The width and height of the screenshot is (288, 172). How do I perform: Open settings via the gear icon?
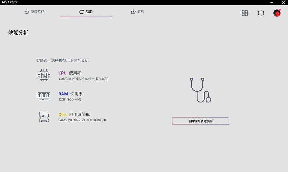(261, 13)
